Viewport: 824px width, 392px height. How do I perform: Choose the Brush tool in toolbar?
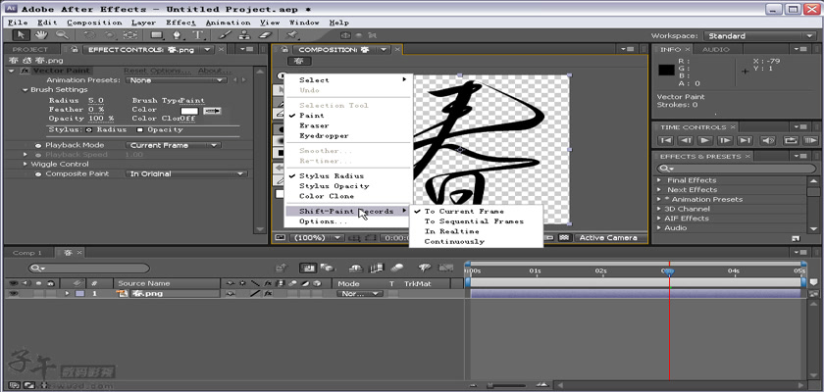tap(223, 35)
